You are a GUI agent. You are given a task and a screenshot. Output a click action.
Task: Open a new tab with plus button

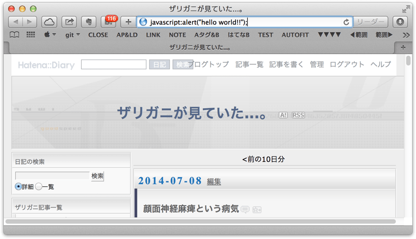tap(403, 48)
